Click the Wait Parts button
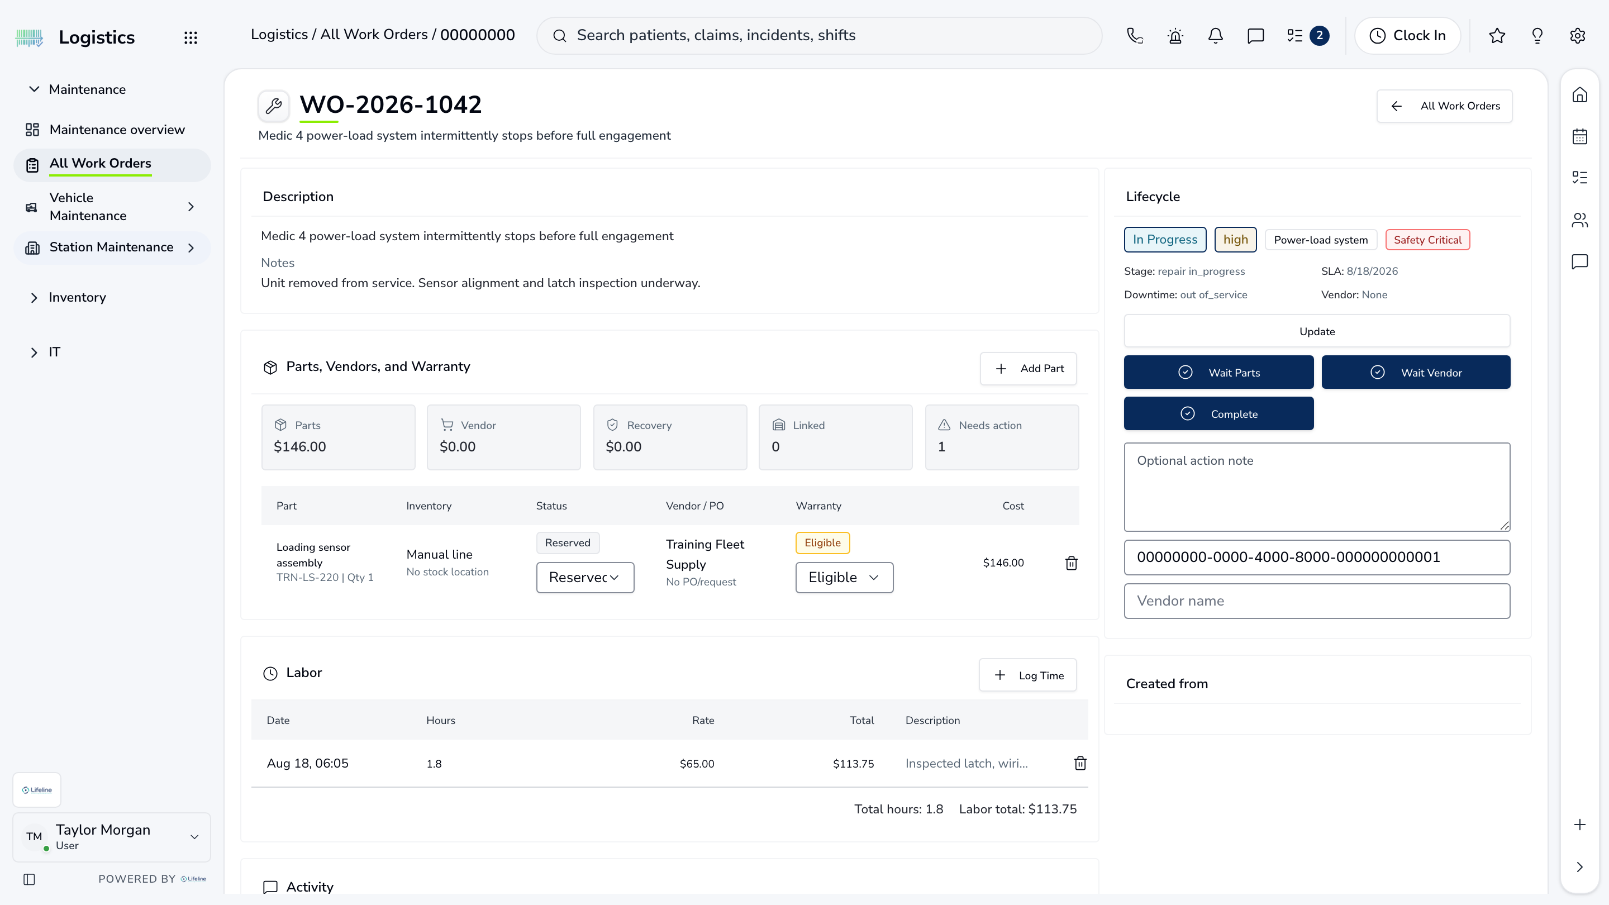Viewport: 1609px width, 905px height. point(1218,372)
